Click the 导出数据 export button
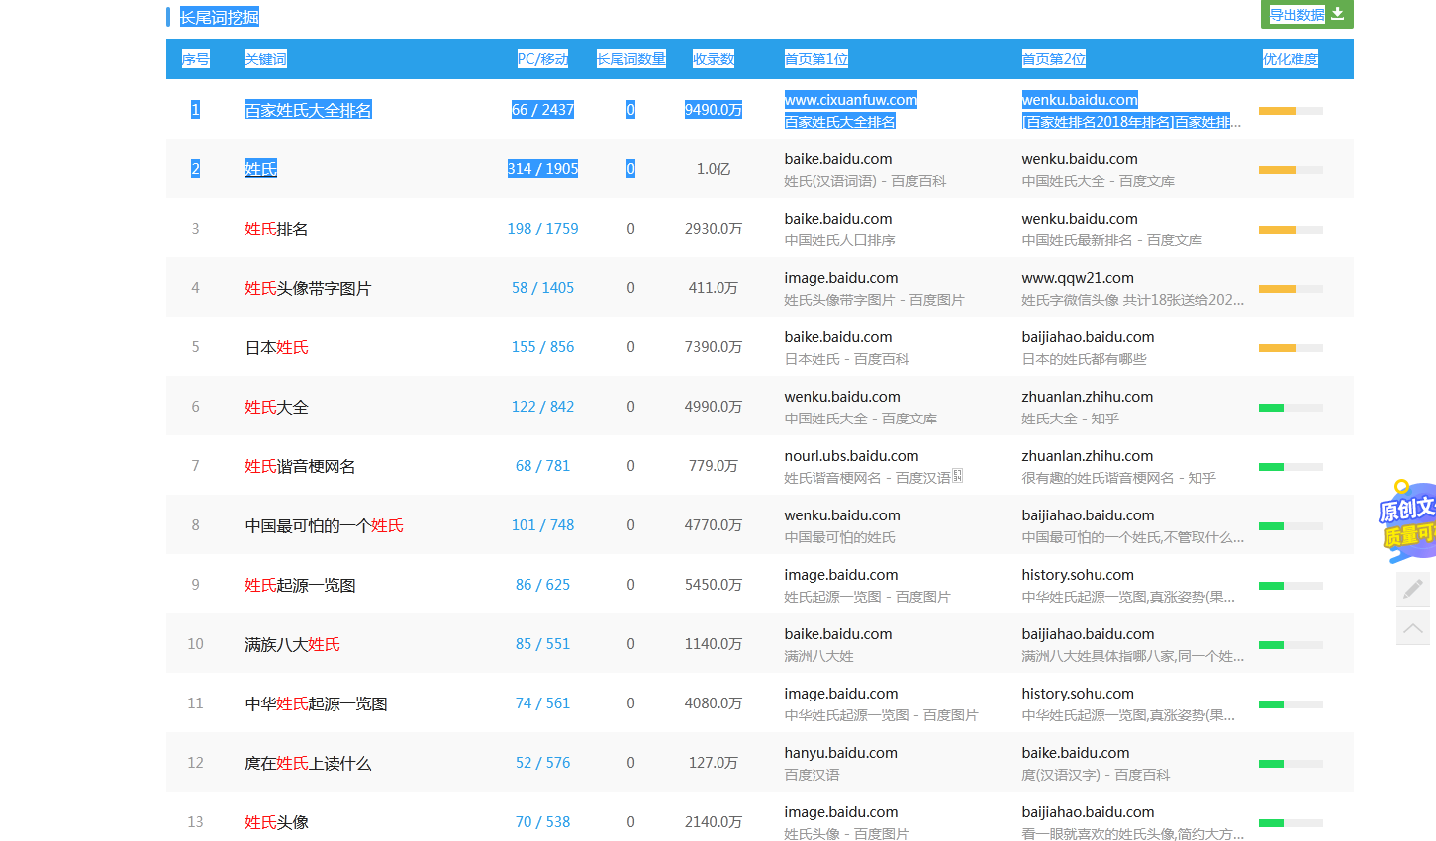The image size is (1436, 841). pos(1306,14)
